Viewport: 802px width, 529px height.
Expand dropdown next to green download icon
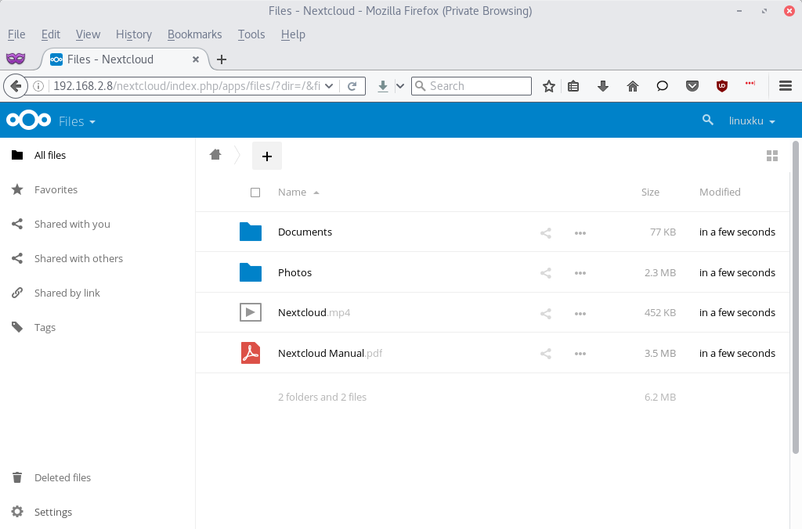[x=400, y=86]
